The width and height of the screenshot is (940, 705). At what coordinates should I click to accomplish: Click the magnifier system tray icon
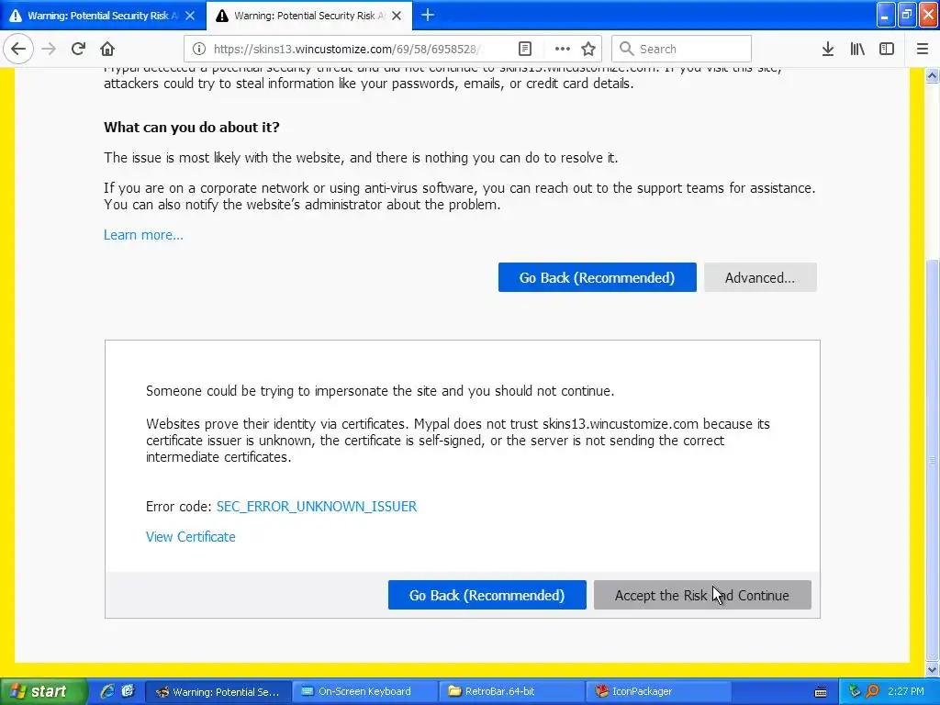(x=872, y=692)
